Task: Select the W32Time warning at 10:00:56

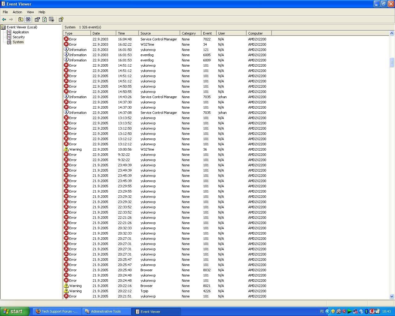Action: coord(167,149)
